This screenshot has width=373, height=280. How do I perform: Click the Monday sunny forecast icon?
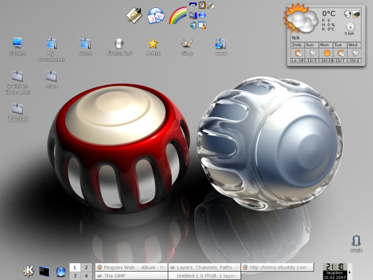pyautogui.click(x=327, y=53)
